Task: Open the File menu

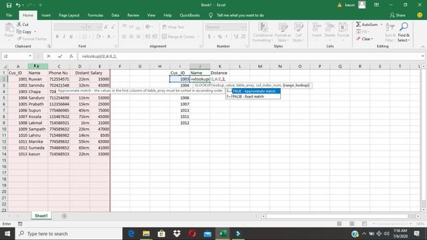Action: [x=9, y=15]
